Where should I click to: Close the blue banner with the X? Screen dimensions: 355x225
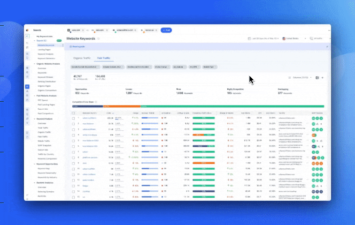click(x=327, y=47)
